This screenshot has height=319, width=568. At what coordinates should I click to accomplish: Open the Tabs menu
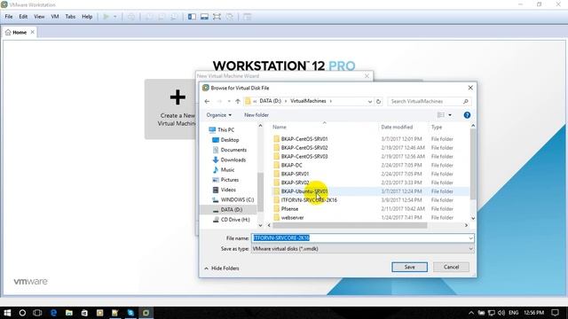[70, 17]
